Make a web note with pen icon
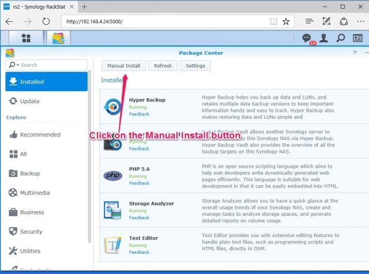 tap(326, 21)
